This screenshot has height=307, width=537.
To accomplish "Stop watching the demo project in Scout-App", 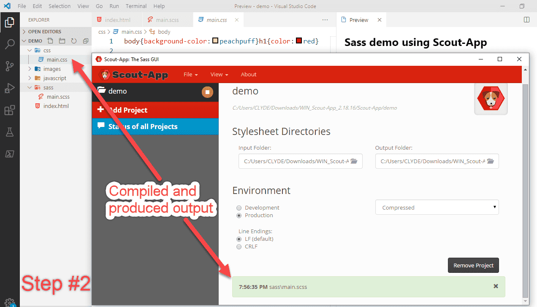I will pos(207,92).
